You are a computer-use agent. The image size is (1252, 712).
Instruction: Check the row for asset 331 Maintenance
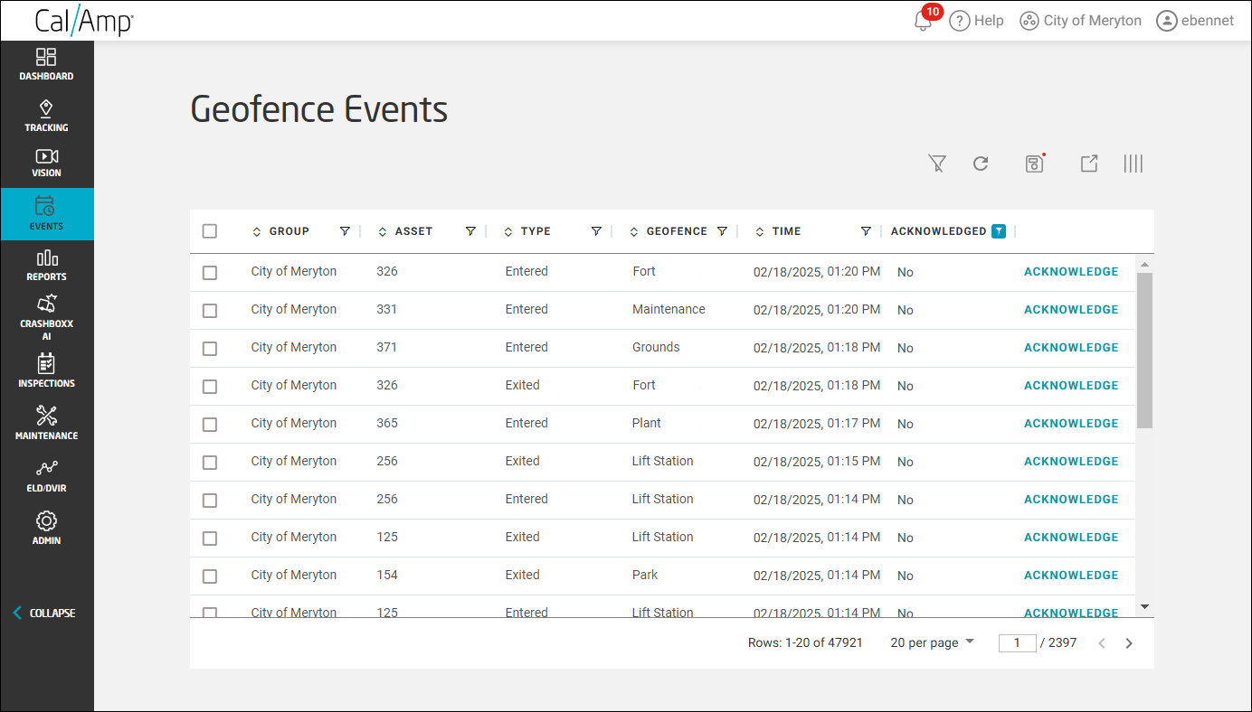(x=210, y=310)
